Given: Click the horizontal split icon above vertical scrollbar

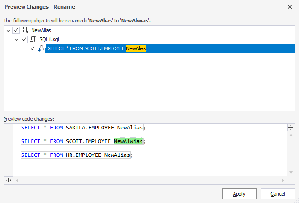Looking at the screenshot, I should (291, 128).
